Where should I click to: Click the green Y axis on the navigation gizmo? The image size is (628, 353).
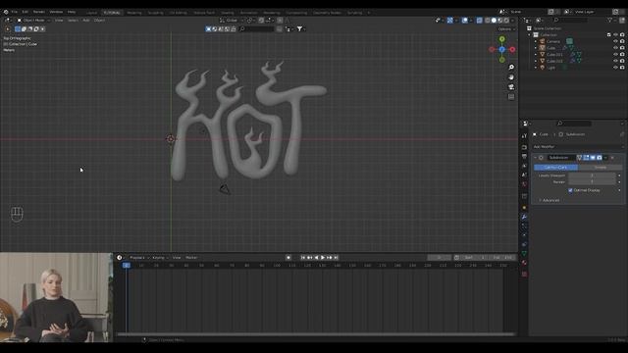pyautogui.click(x=501, y=39)
